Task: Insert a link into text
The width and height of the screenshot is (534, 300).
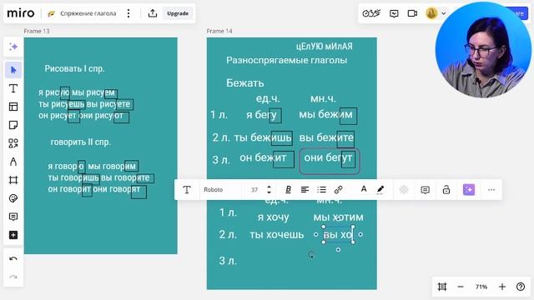Action: 338,190
